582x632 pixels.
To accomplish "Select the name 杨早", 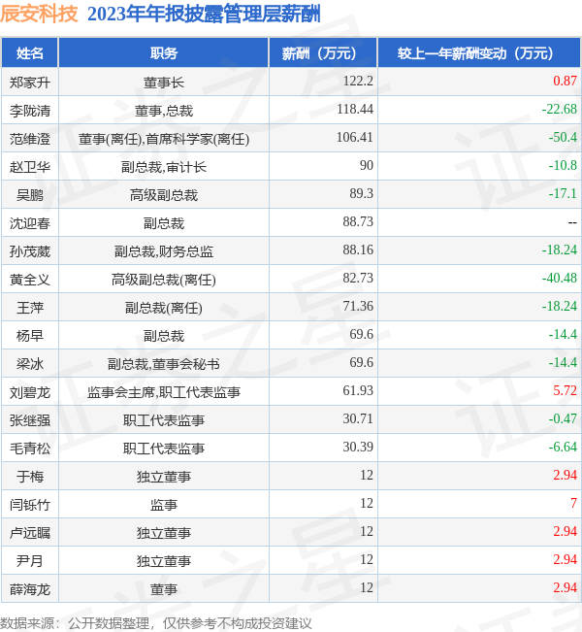I will click(30, 336).
